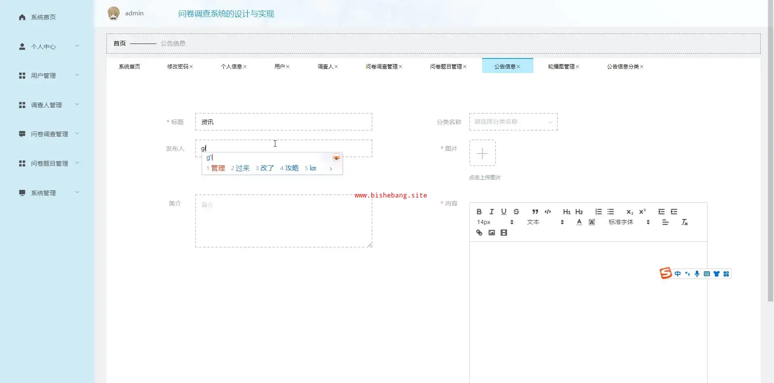Image resolution: width=774 pixels, height=383 pixels.
Task: Open the 分类名称 category select dropdown
Action: (x=513, y=122)
